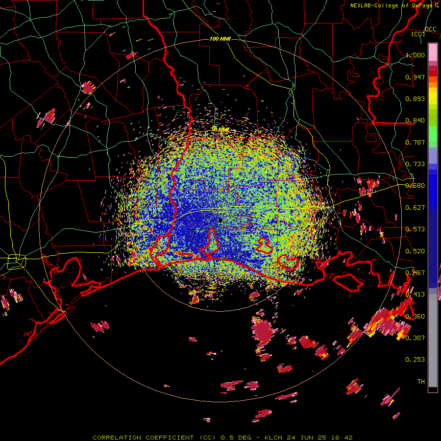The image size is (441, 441).
Task: Click the 0.787 value on color scale
Action: 415,142
